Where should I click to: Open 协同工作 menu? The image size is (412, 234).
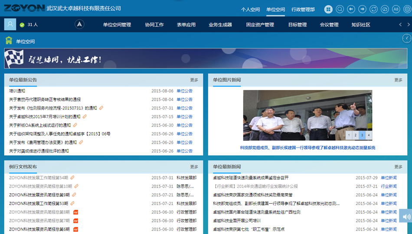click(154, 25)
